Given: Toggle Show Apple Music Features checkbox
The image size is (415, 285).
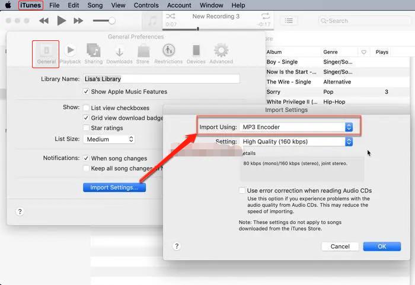Looking at the screenshot, I should click(86, 92).
